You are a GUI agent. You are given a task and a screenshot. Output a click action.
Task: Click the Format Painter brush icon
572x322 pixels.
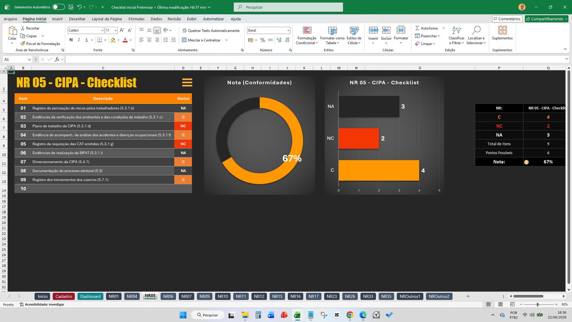pyautogui.click(x=23, y=44)
